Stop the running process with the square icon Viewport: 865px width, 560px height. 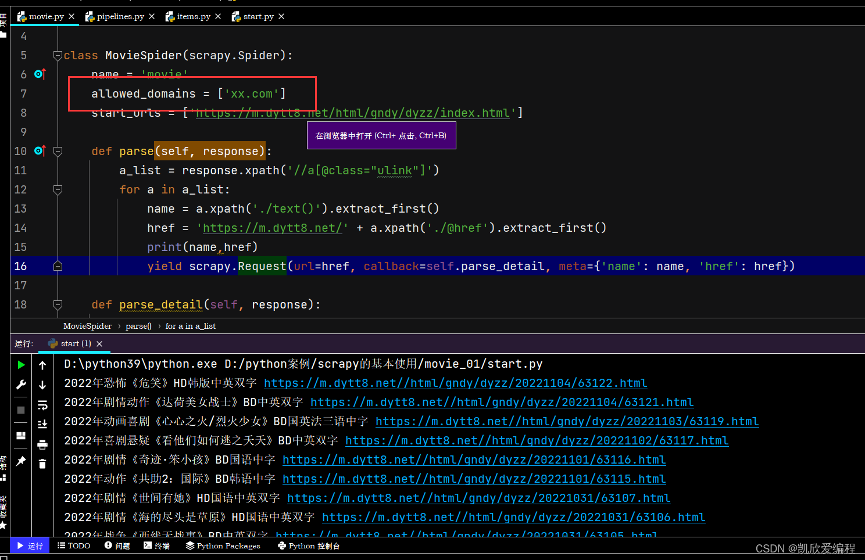tap(21, 410)
